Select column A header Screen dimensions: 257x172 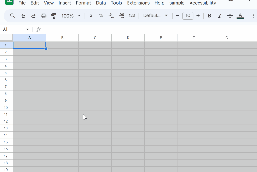[x=30, y=38]
